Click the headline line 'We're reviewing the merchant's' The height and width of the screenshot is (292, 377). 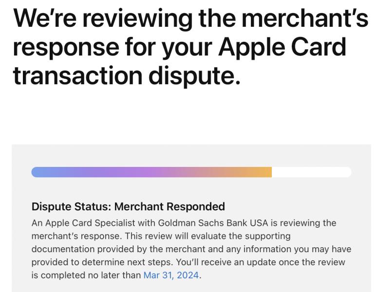coord(190,19)
